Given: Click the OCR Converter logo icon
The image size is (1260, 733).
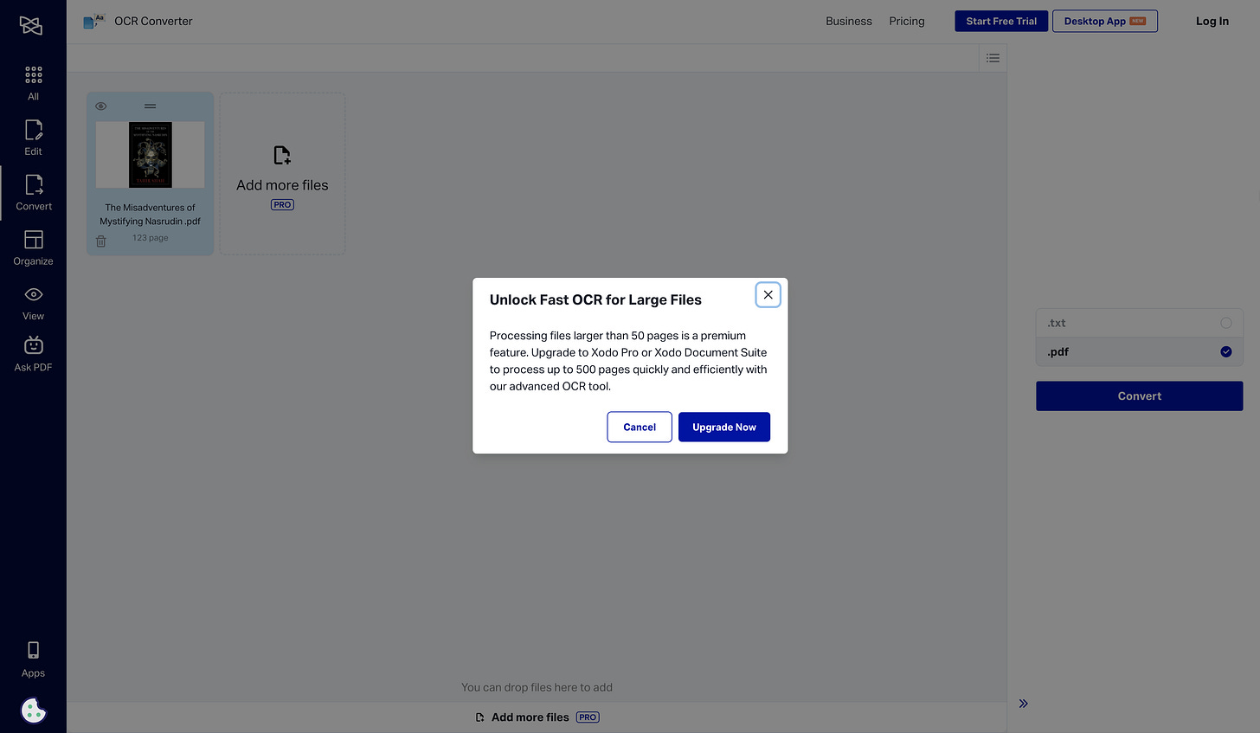Looking at the screenshot, I should point(93,22).
